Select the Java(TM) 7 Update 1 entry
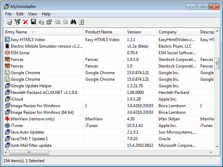The image size is (223, 167). coord(29,139)
